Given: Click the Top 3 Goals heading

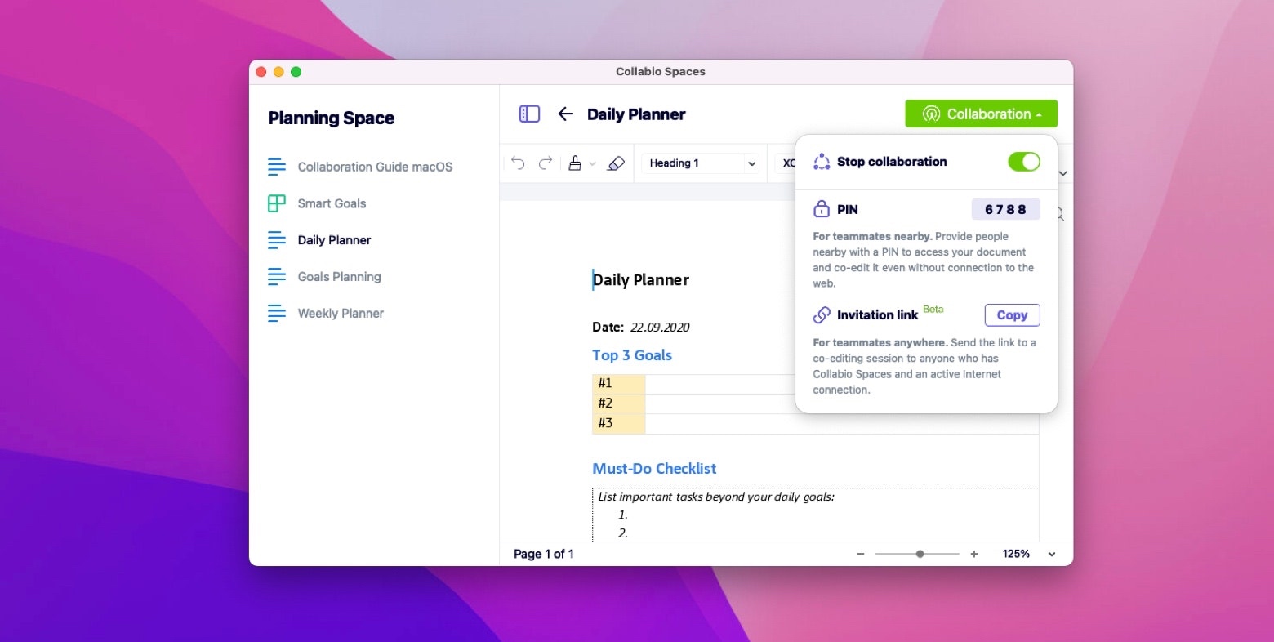Looking at the screenshot, I should click(x=632, y=355).
